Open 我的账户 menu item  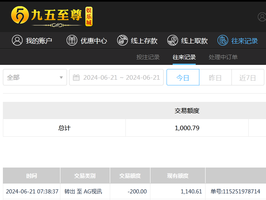(x=32, y=41)
